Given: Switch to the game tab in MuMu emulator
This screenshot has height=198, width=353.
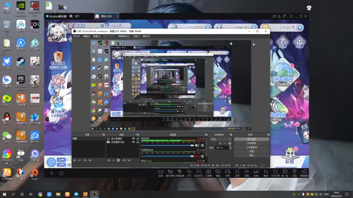Looking at the screenshot, I should 107,16.
